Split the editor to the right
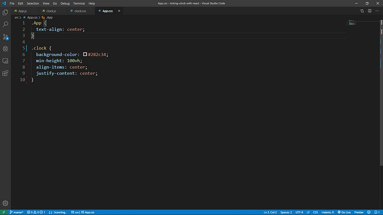 point(370,11)
